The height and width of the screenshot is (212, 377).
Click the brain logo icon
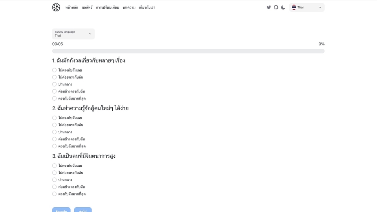click(56, 7)
